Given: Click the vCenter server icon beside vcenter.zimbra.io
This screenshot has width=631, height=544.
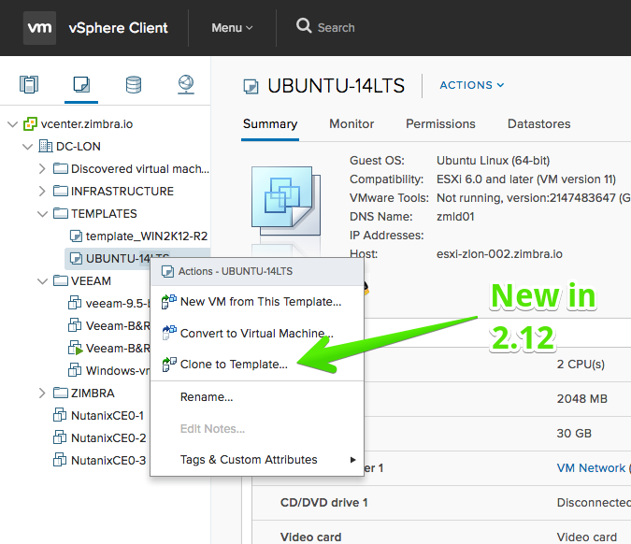Looking at the screenshot, I should coord(30,124).
